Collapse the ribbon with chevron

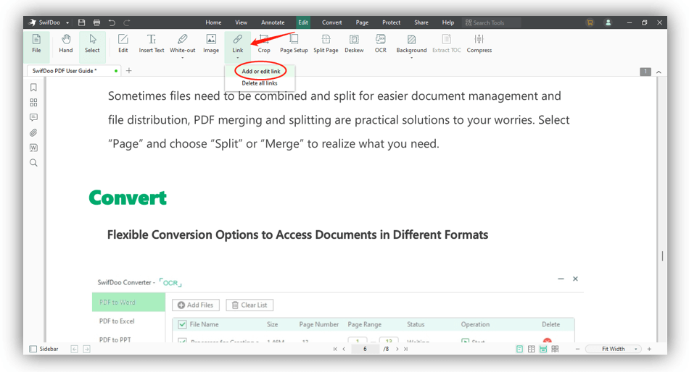pos(659,72)
